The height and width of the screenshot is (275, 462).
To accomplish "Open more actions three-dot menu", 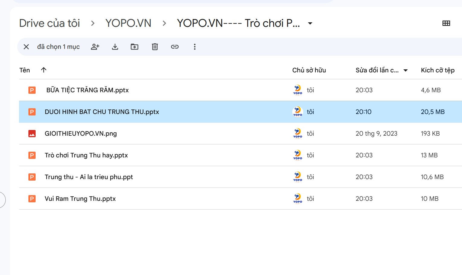I will pos(195,47).
